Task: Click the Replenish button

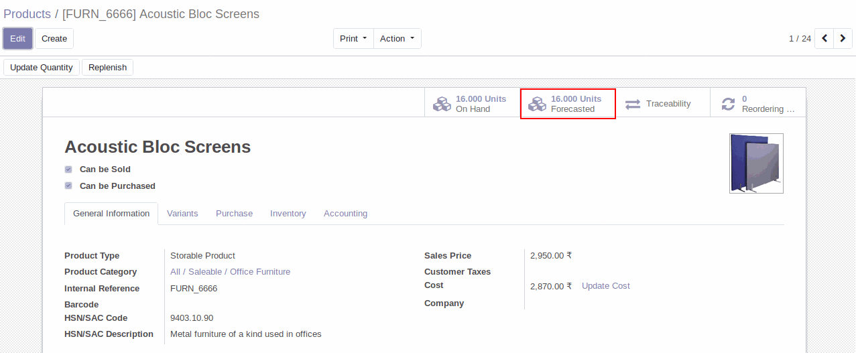Action: [x=107, y=67]
